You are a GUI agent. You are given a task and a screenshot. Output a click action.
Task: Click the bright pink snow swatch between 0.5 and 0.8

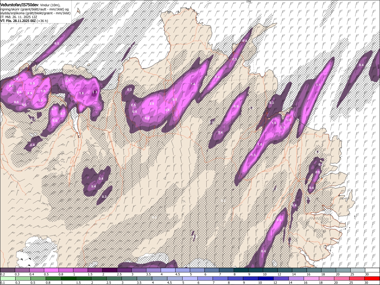coord(51,270)
